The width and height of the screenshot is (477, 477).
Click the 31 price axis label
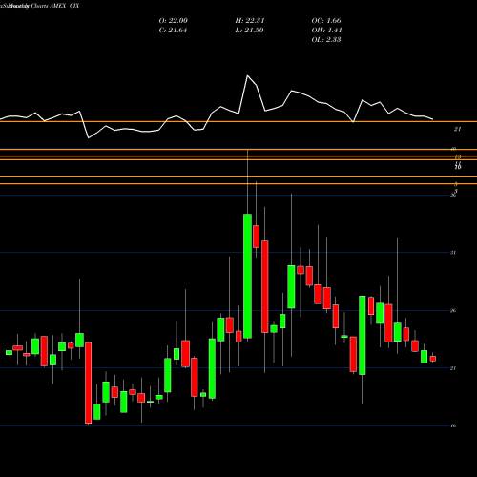(453, 253)
